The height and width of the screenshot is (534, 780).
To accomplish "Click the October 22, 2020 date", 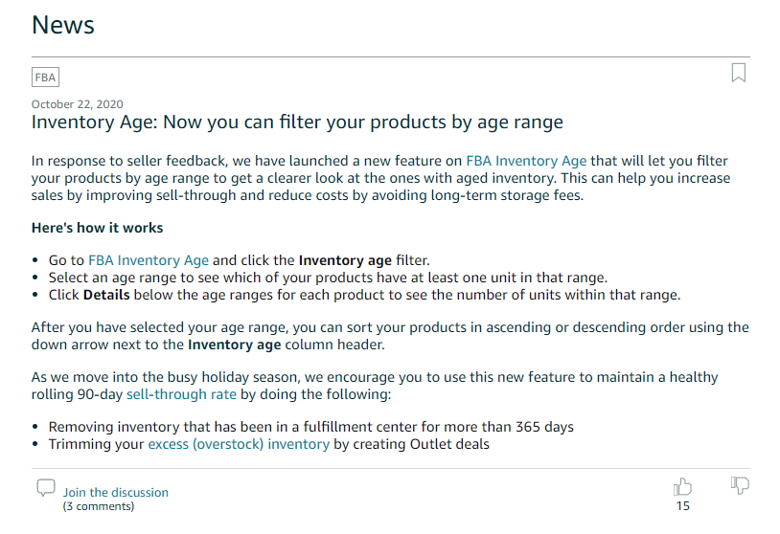I will [77, 104].
